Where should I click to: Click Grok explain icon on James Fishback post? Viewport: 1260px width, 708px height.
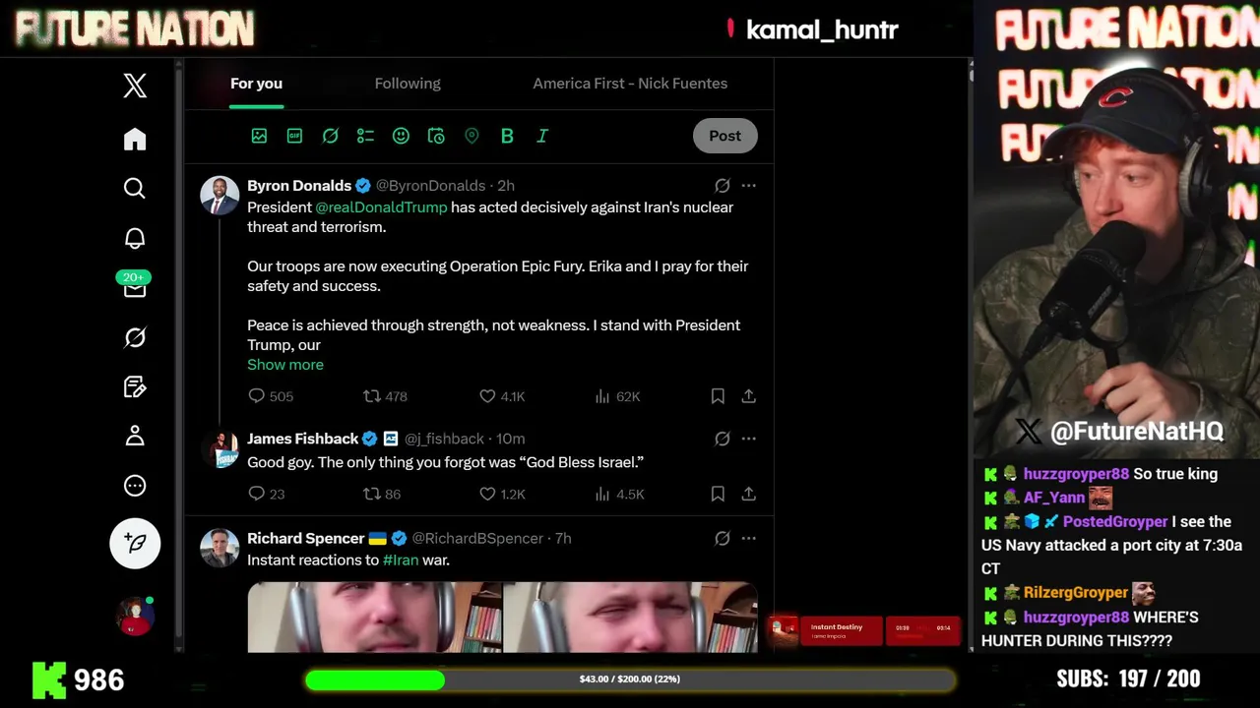pos(722,439)
